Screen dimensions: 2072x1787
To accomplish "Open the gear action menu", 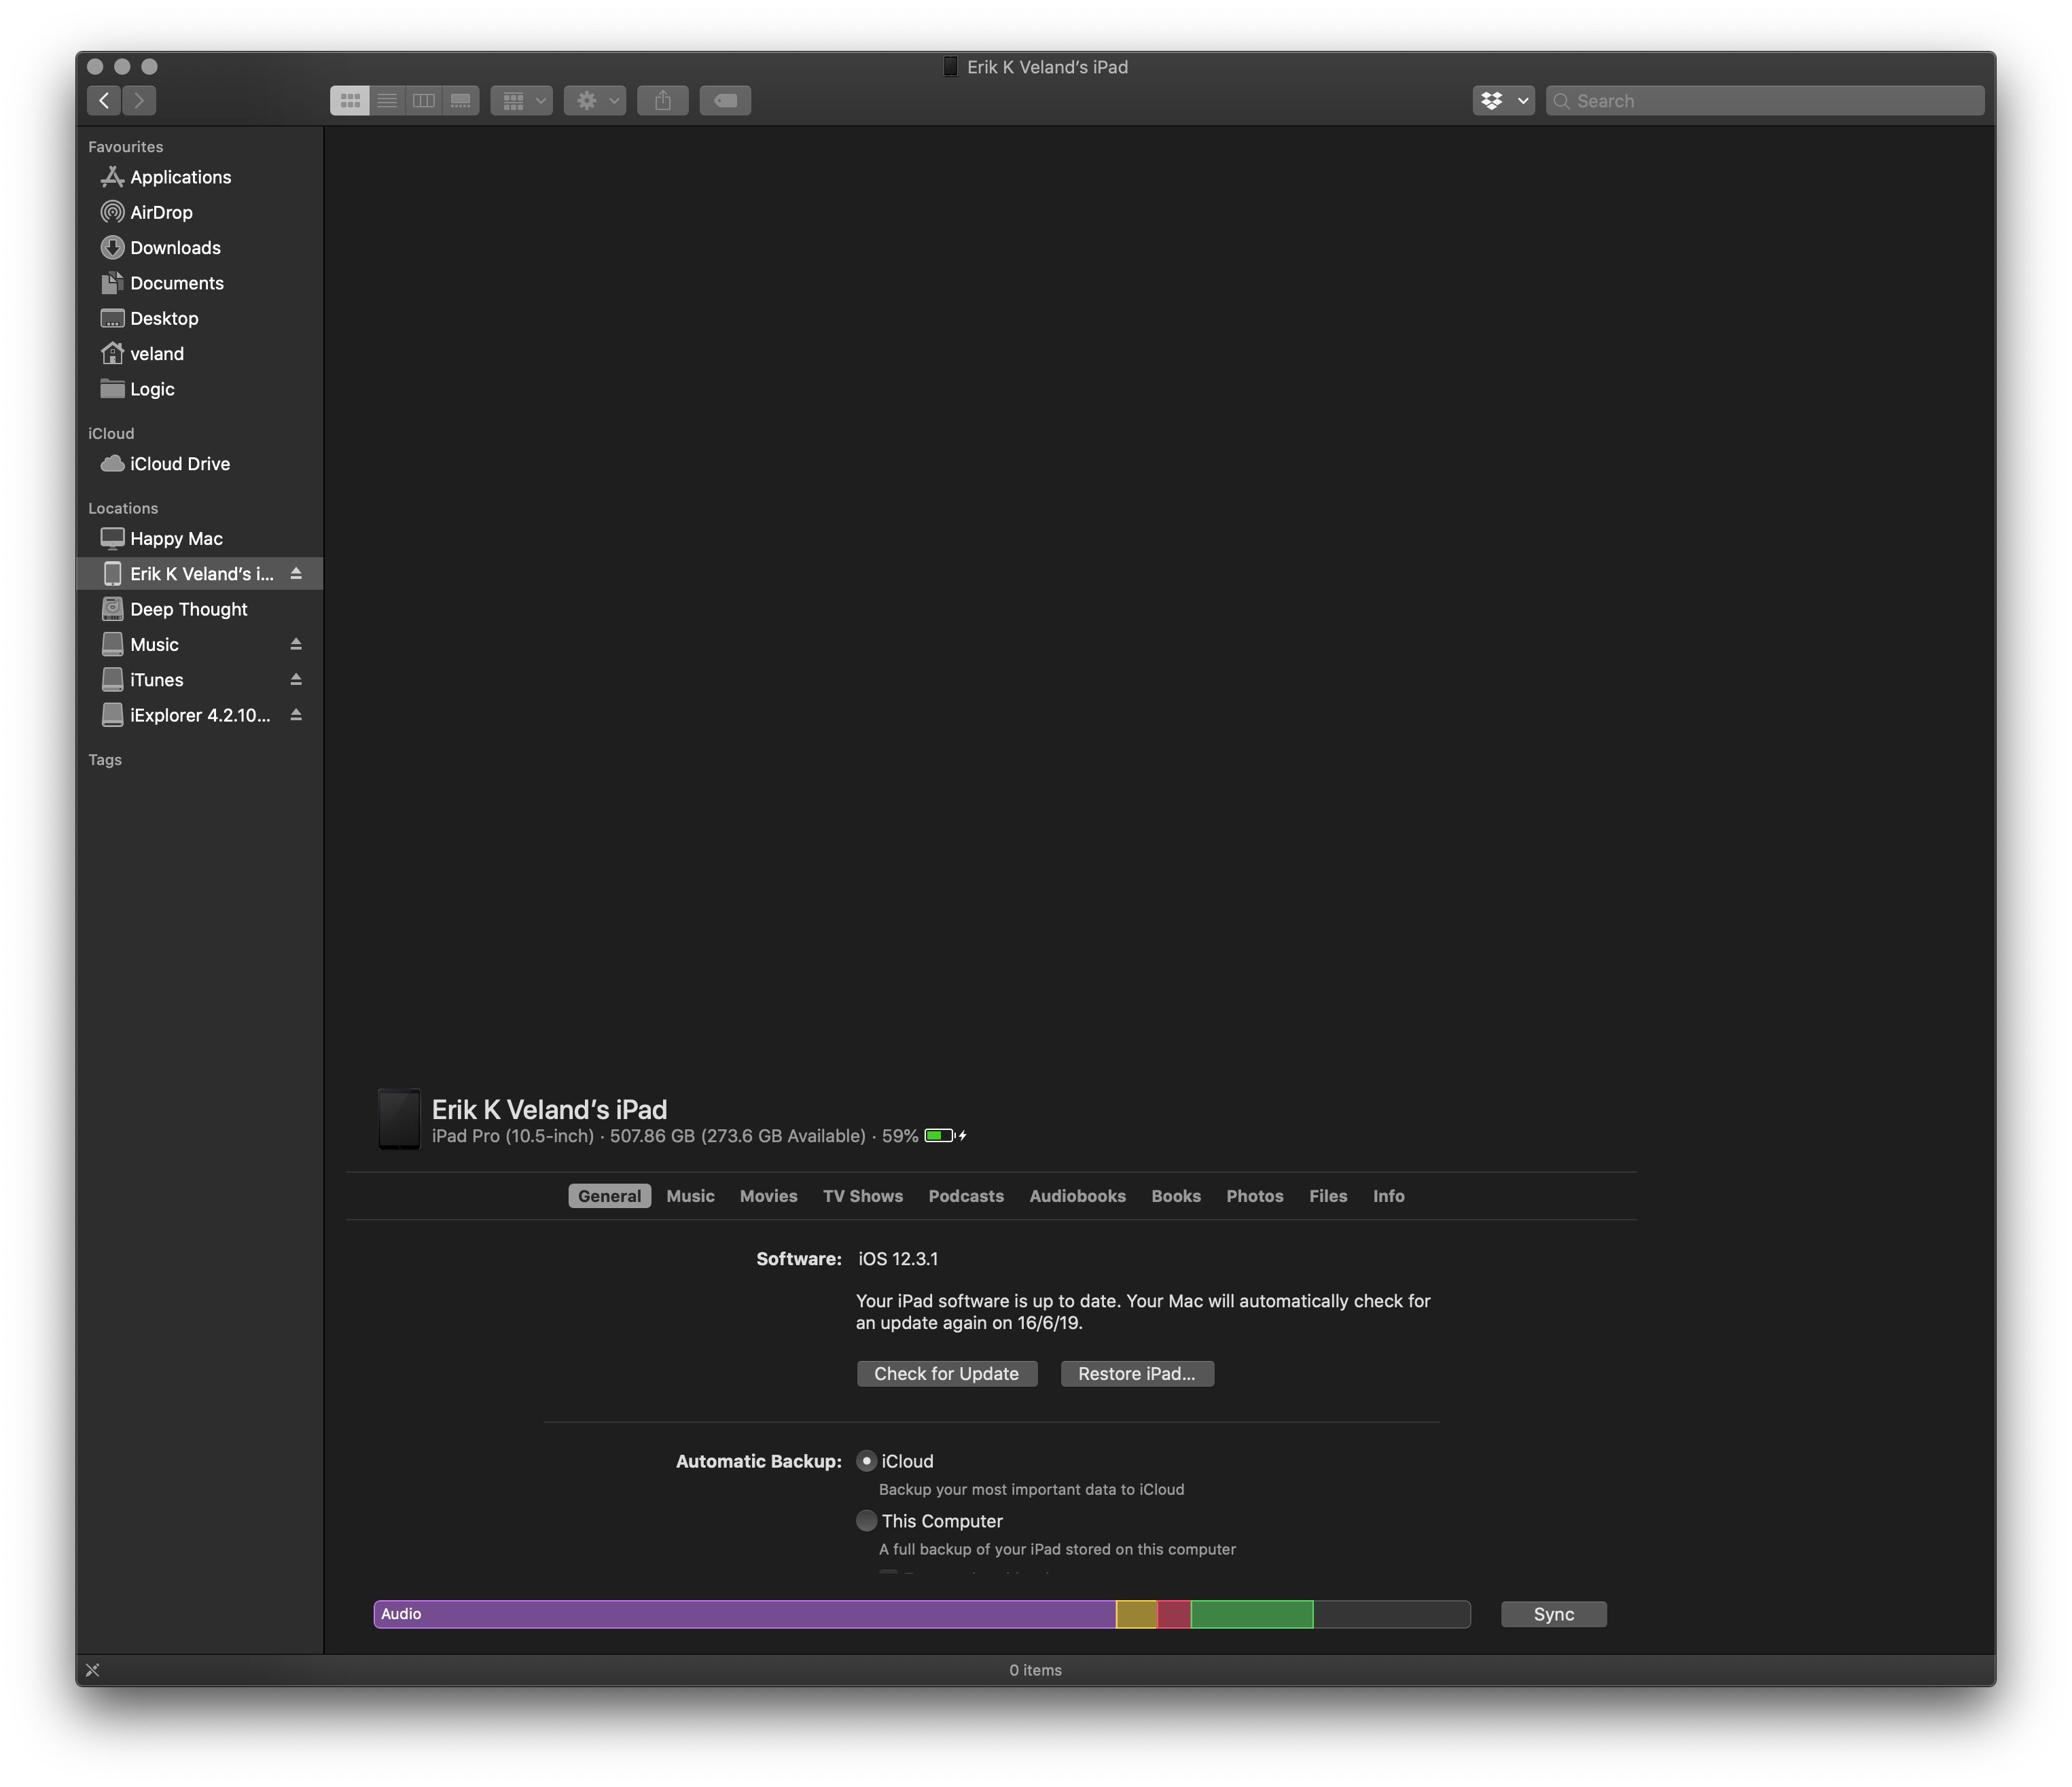I will (x=595, y=100).
